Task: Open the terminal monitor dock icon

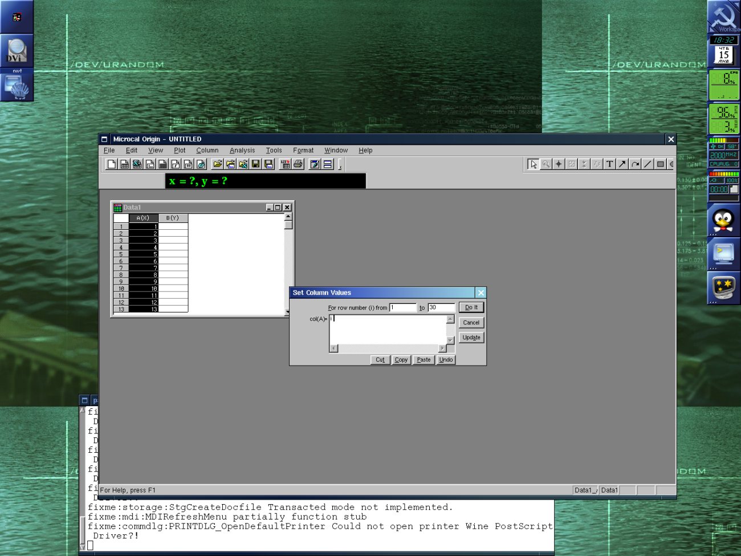Action: tap(723, 254)
